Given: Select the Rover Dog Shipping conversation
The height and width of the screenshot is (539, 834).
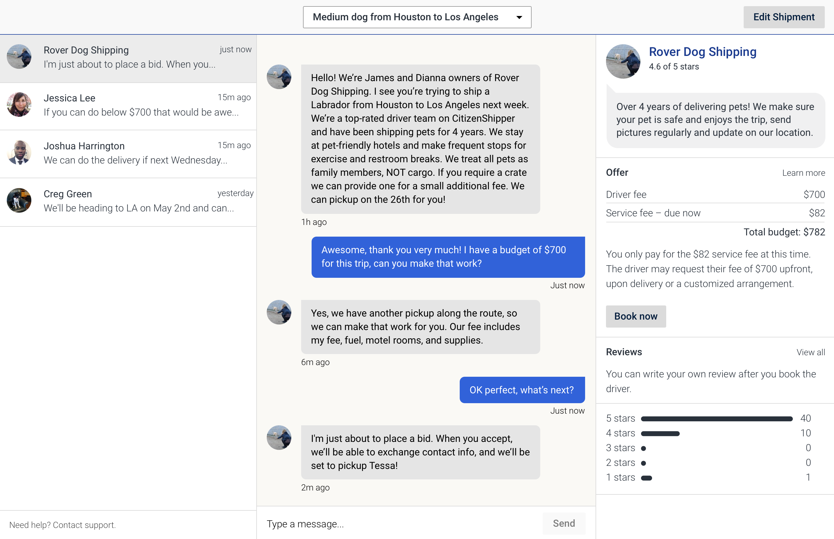Looking at the screenshot, I should click(x=128, y=57).
